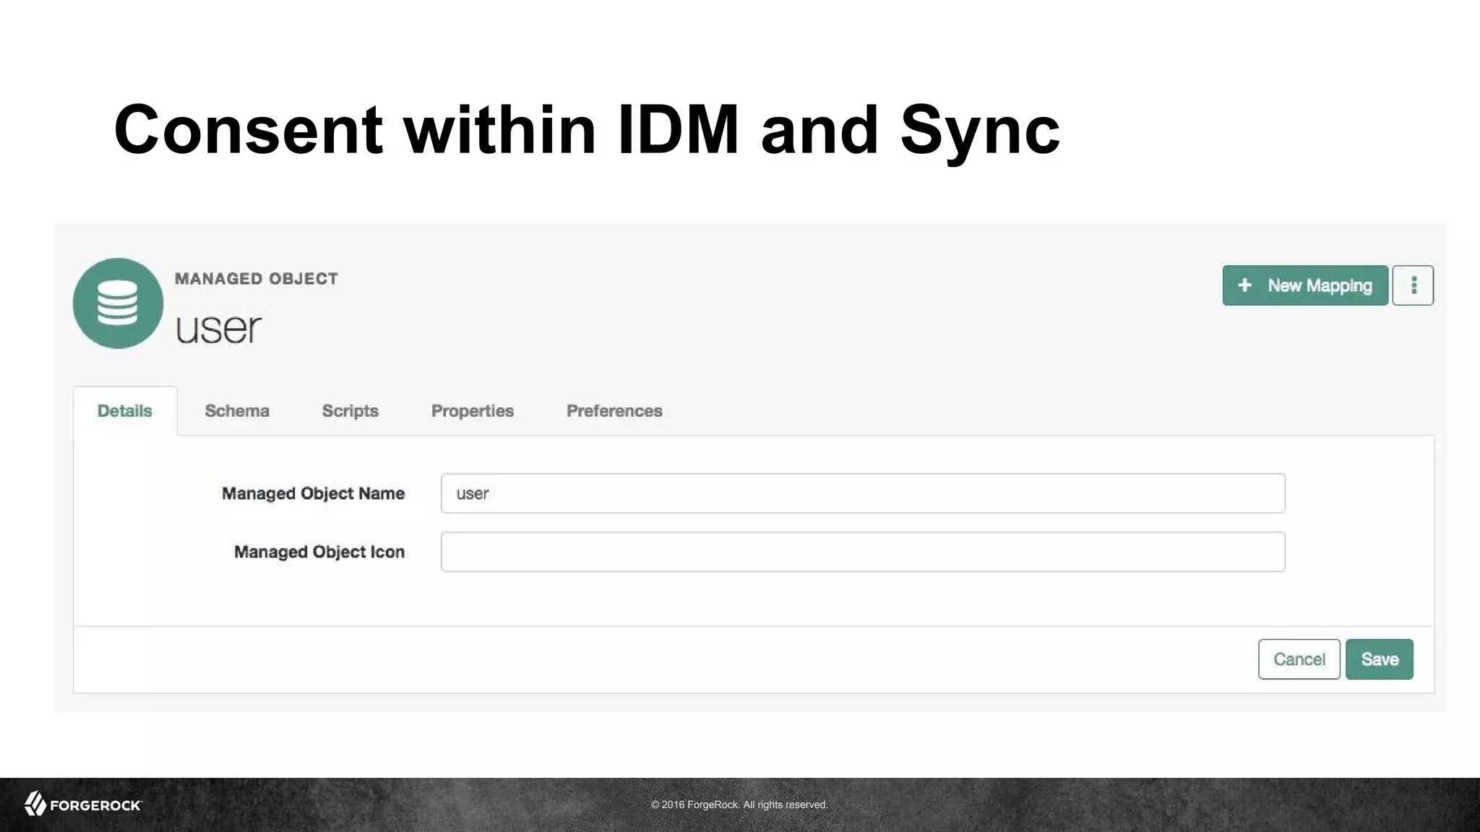This screenshot has width=1480, height=832.
Task: Select the Properties tab
Action: point(472,411)
